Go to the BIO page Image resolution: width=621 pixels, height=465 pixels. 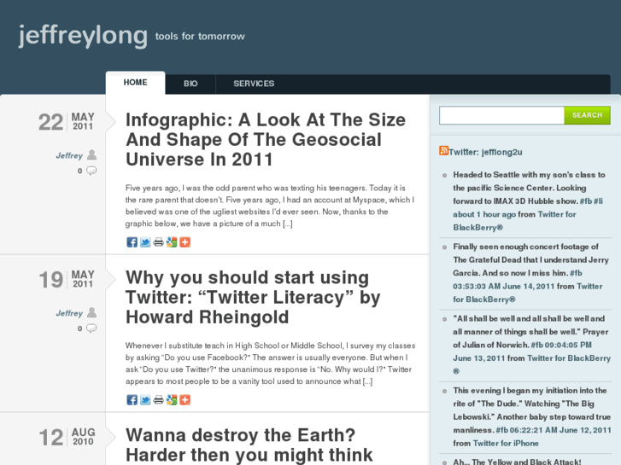point(190,84)
